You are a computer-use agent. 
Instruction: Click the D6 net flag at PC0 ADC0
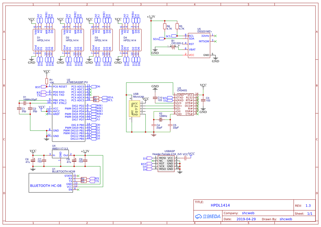pos(94,86)
